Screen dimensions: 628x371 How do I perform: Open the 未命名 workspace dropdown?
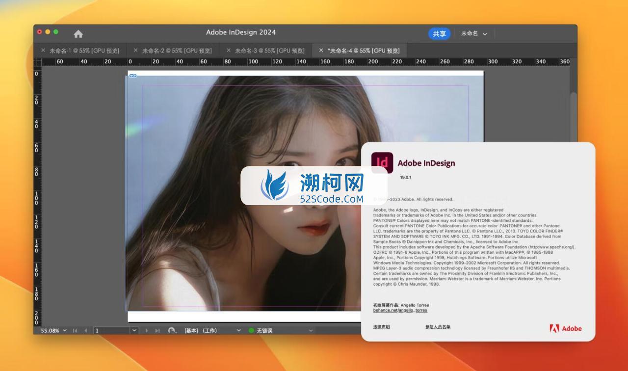click(474, 33)
